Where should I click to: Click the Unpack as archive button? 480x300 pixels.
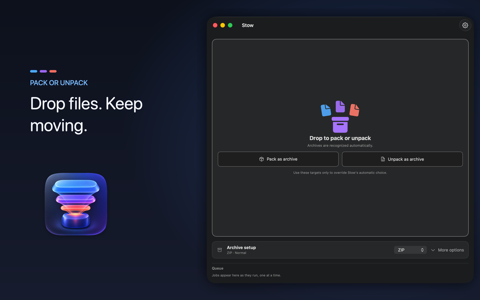(x=402, y=159)
